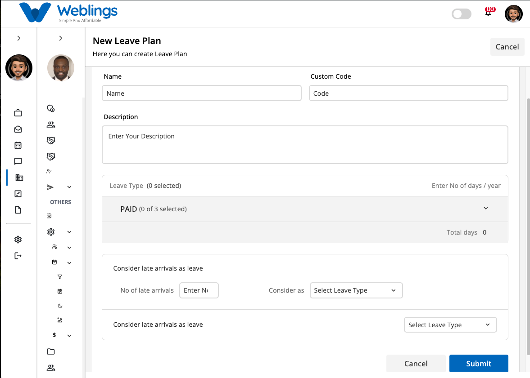Expand the second sidebar using its top arrow
530x378 pixels.
pyautogui.click(x=61, y=38)
